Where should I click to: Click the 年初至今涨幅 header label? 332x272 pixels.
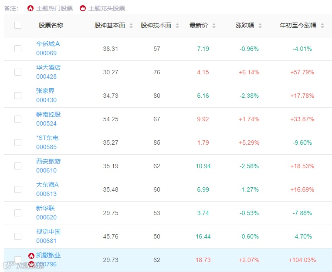[x=298, y=25]
